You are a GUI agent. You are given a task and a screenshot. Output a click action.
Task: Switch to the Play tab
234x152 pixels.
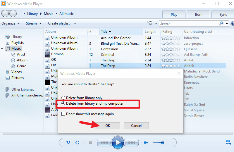point(174,15)
